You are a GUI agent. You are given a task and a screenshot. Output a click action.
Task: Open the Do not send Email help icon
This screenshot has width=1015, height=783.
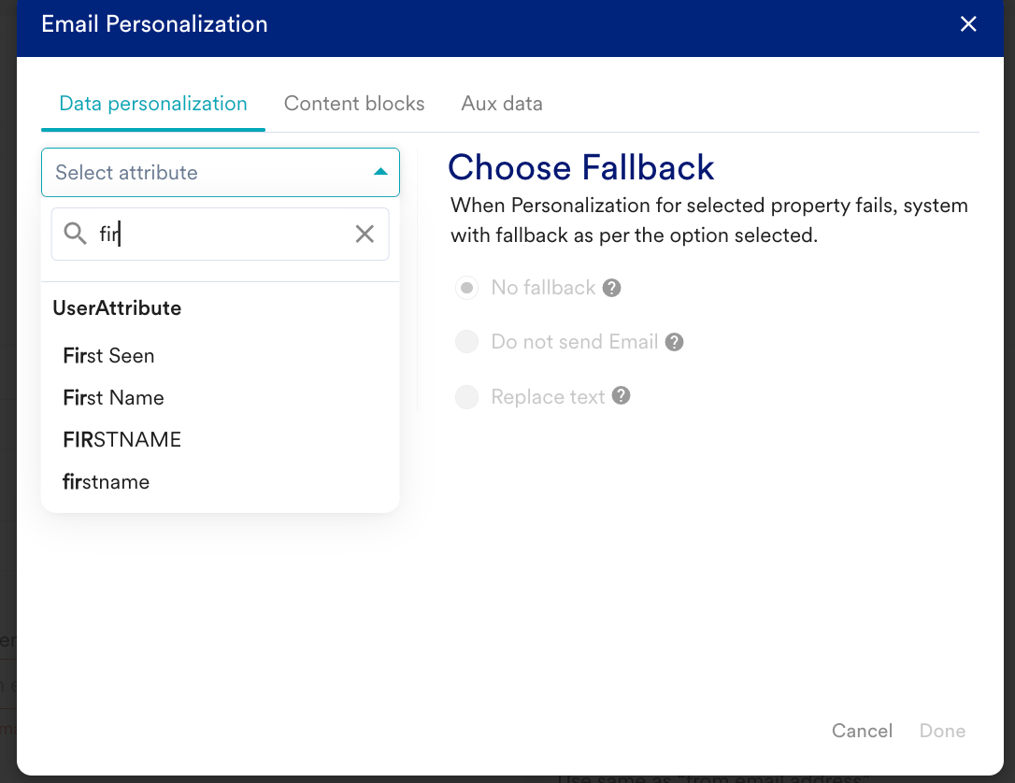coord(675,342)
